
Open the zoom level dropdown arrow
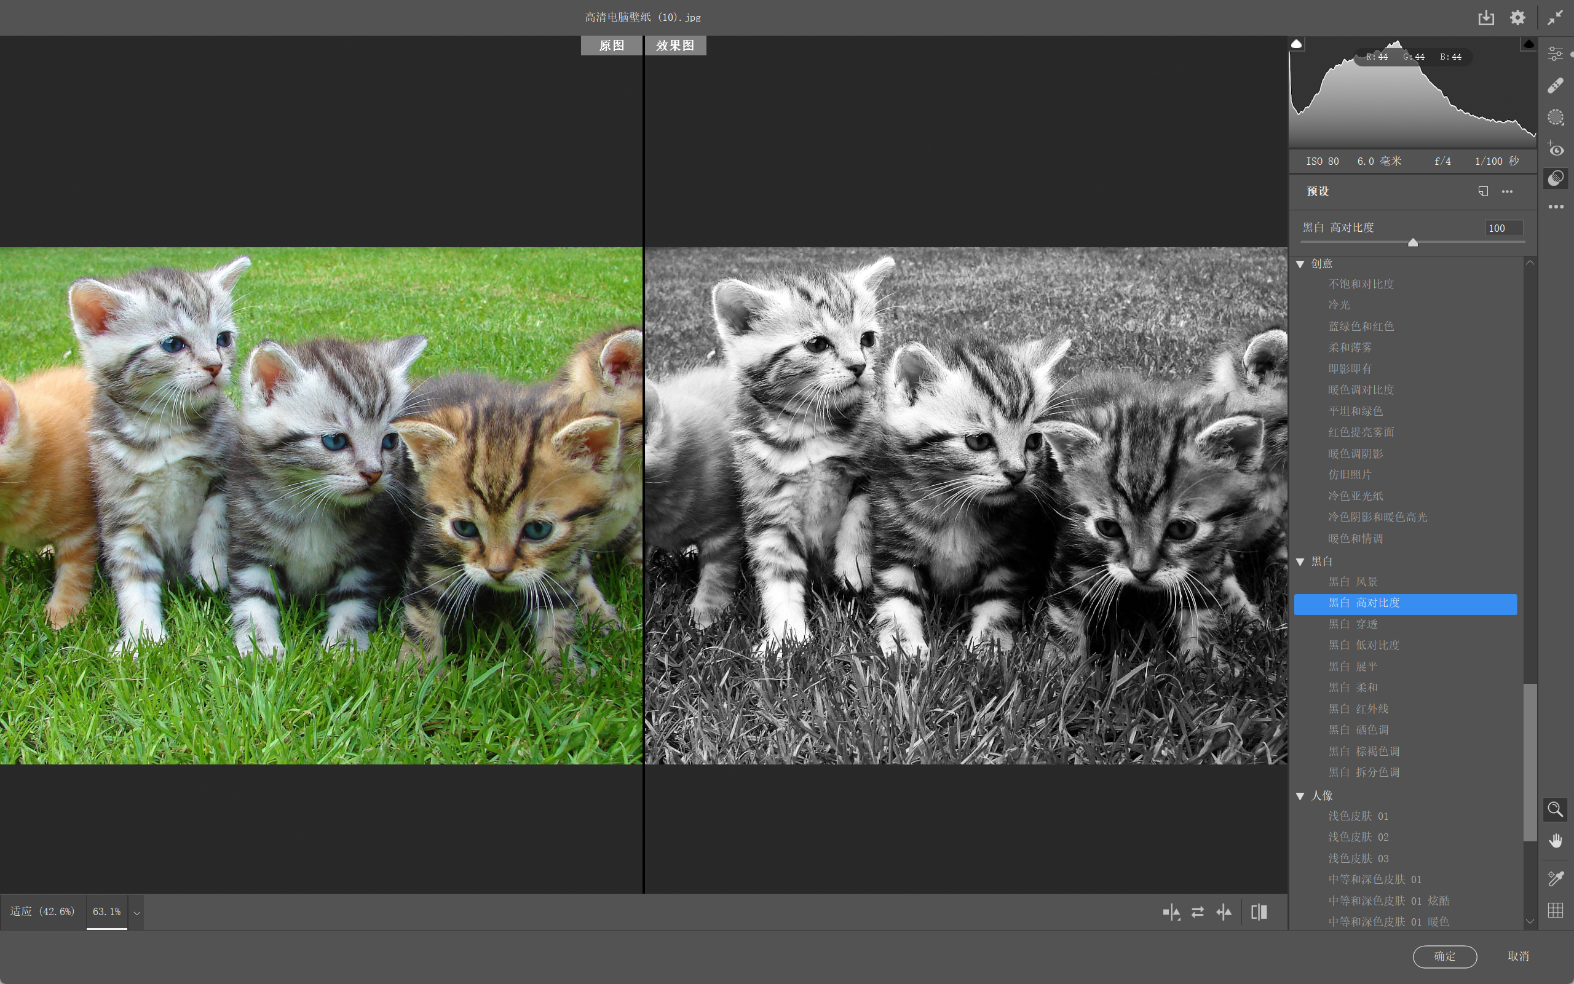pyautogui.click(x=136, y=913)
